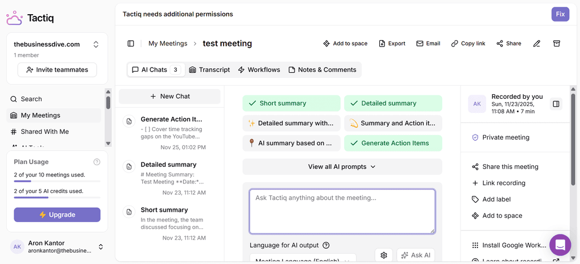Run the Detailed summary prompt chip
The height and width of the screenshot is (264, 580).
coord(393,103)
